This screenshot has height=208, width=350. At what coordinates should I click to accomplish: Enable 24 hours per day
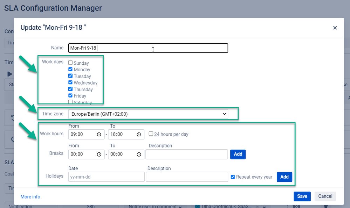tap(151, 134)
